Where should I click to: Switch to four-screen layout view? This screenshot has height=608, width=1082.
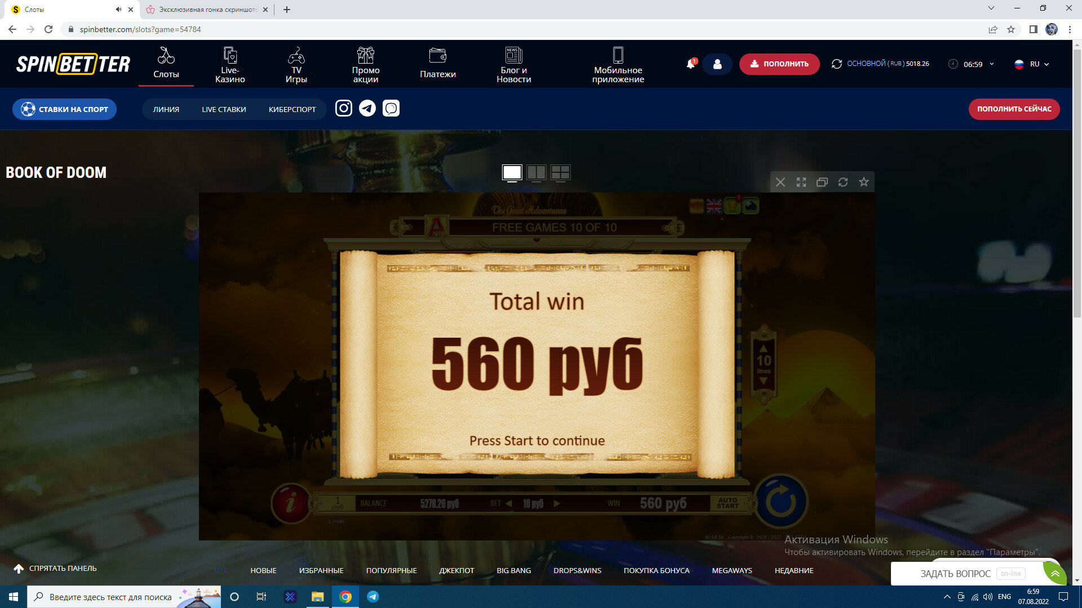560,172
